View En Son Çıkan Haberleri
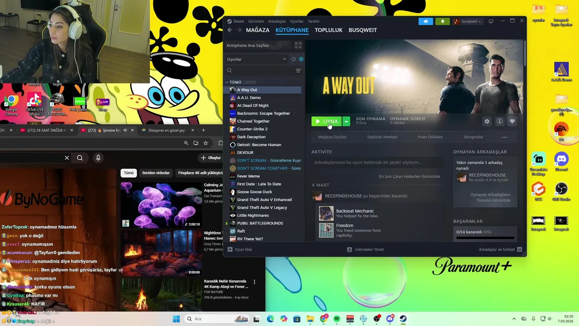Screen dimensions: 579x326 pyautogui.click(x=409, y=177)
